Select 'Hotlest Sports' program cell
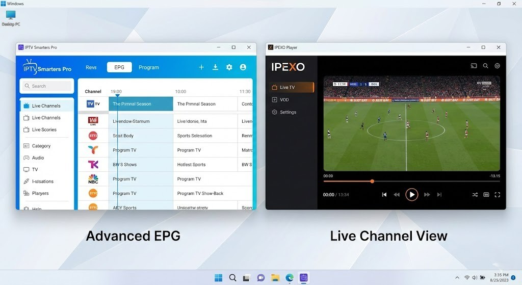Screen dimensions: 522x285 tap(205, 165)
